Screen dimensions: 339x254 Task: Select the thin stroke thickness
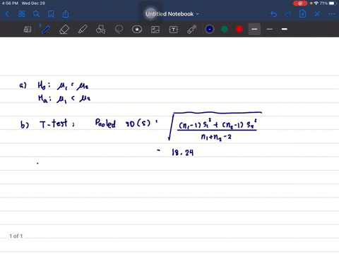pos(270,29)
